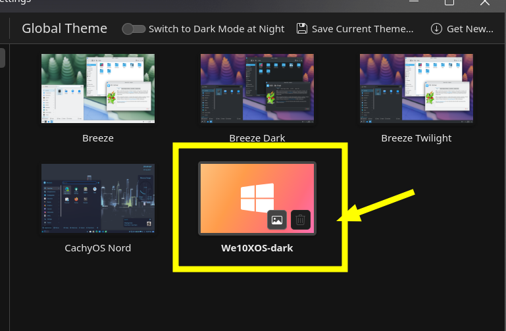The height and width of the screenshot is (331, 506).
Task: Select the CachyOS Nord theme thumbnail
Action: pyautogui.click(x=98, y=199)
